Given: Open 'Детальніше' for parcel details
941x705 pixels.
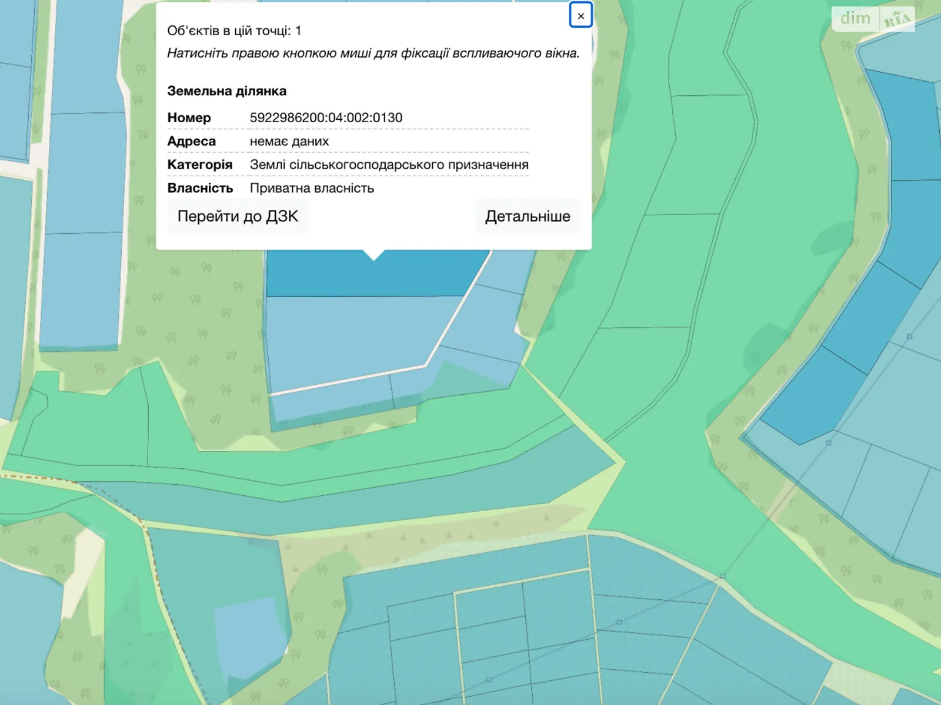Looking at the screenshot, I should (x=527, y=216).
